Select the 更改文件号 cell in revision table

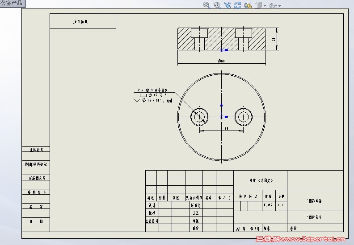(x=194, y=198)
